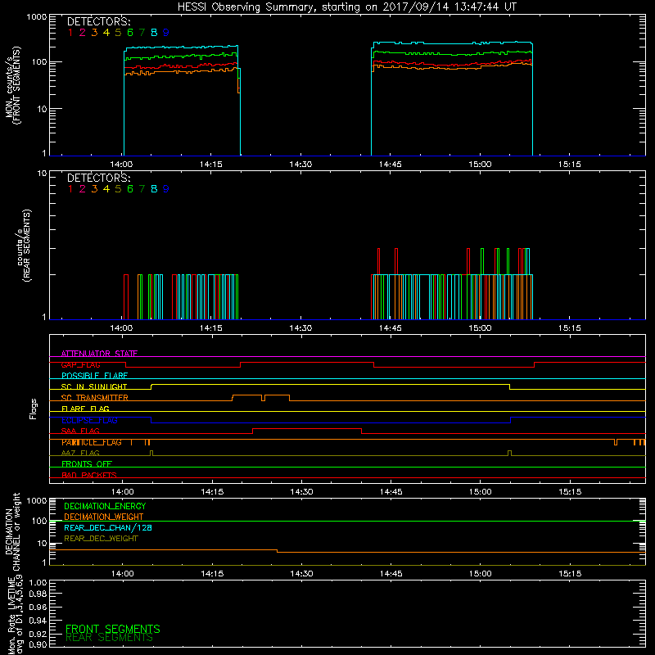Click the vertical Flags axis label
655x655 pixels.
coord(34,409)
